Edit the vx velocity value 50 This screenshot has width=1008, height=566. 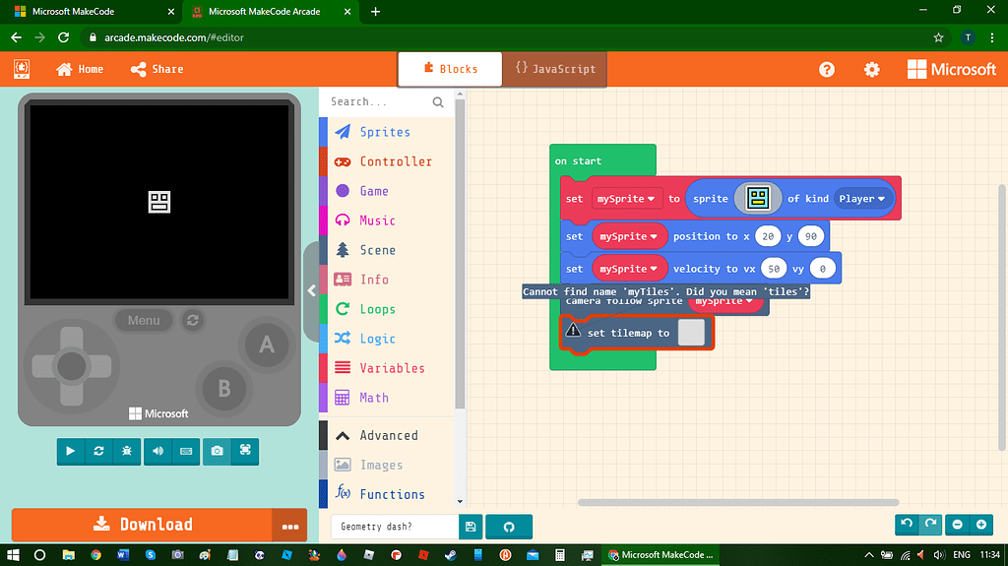tap(774, 269)
